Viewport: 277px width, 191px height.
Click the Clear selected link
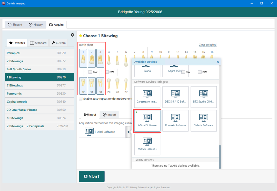[x=207, y=45]
